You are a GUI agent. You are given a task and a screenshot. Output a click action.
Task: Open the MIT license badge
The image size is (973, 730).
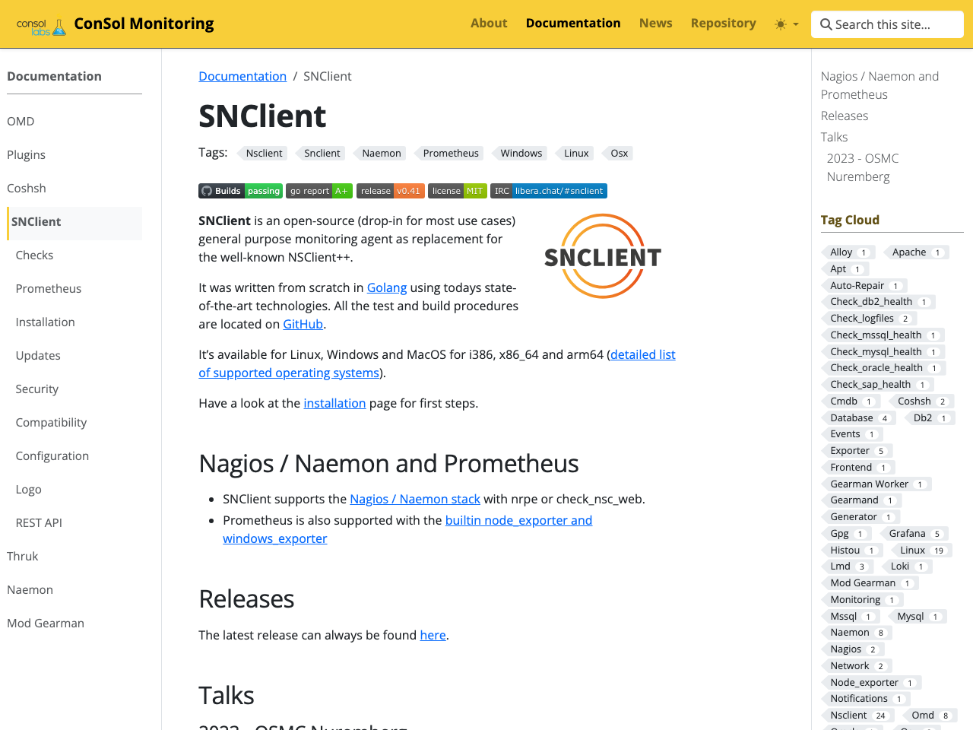[x=457, y=191]
